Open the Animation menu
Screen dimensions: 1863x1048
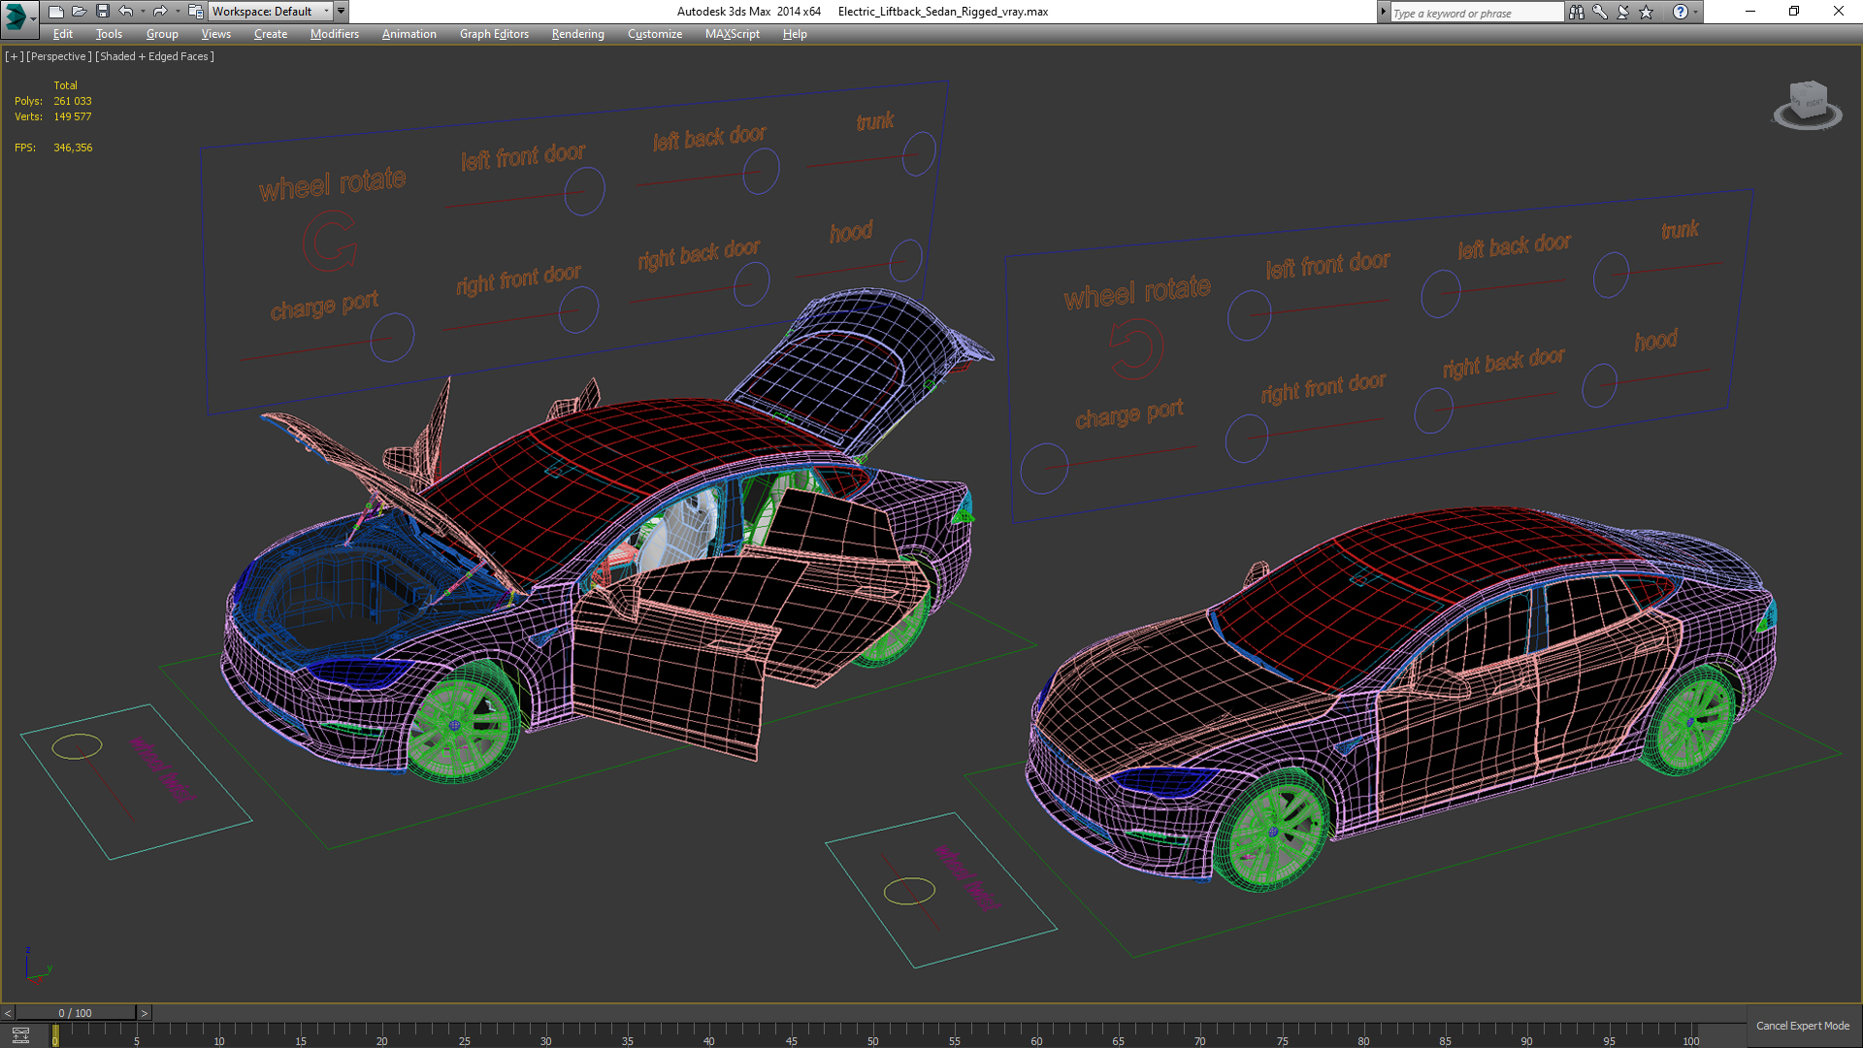pos(409,34)
